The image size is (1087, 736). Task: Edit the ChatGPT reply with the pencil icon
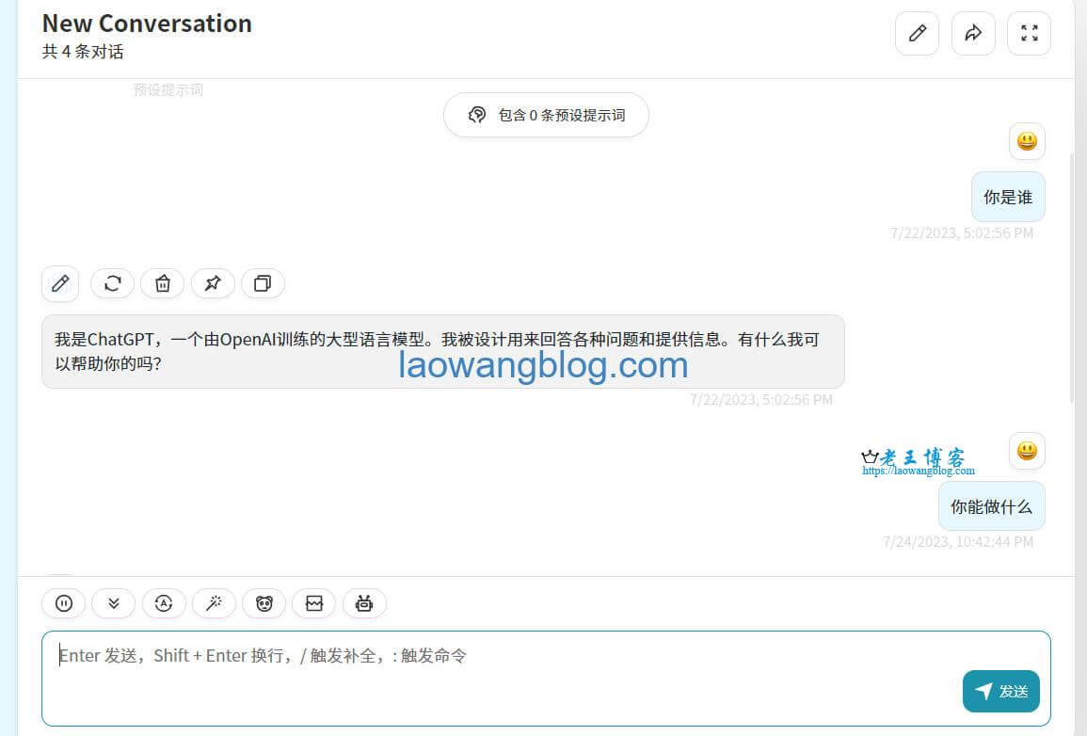click(60, 283)
